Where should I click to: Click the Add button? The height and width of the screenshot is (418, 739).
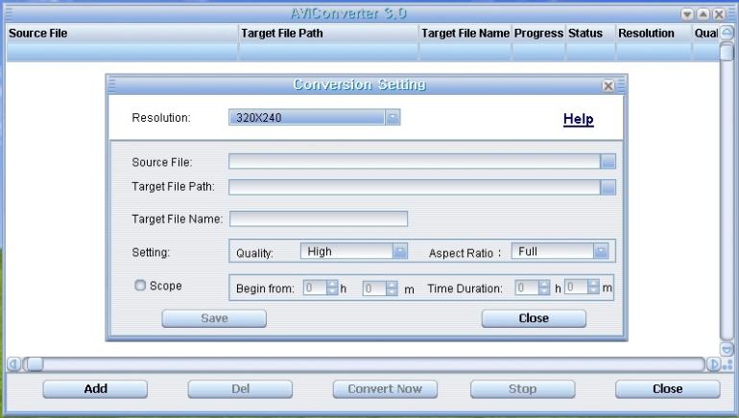(x=95, y=389)
